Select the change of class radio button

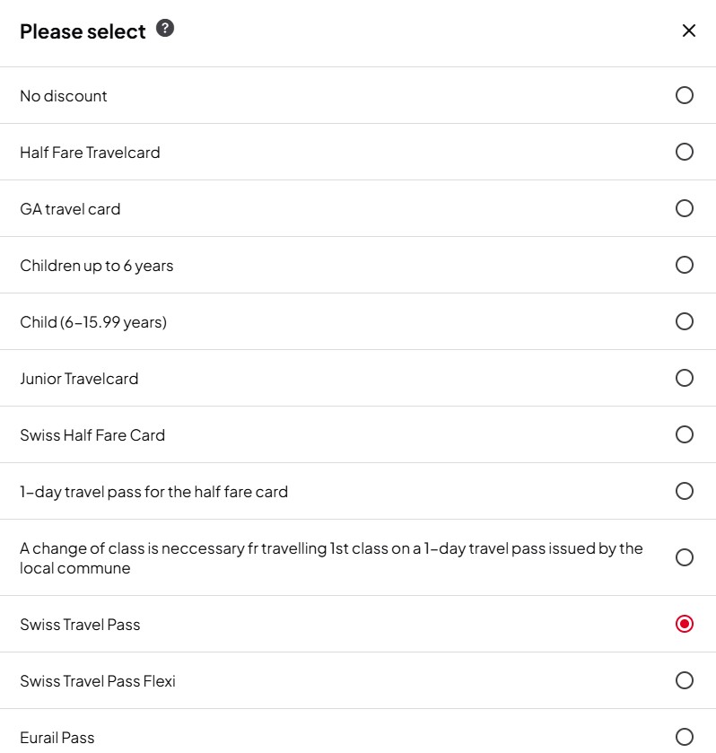[684, 557]
